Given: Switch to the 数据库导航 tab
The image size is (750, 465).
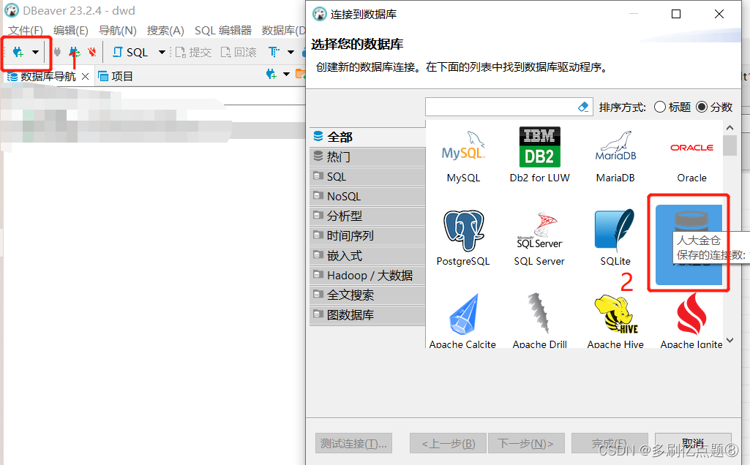Looking at the screenshot, I should click(42, 77).
